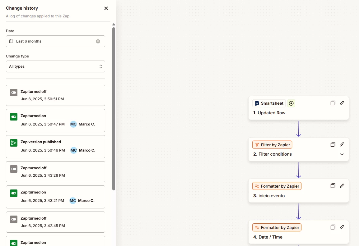Close the Change history panel
Image resolution: width=359 pixels, height=246 pixels.
coord(106,8)
